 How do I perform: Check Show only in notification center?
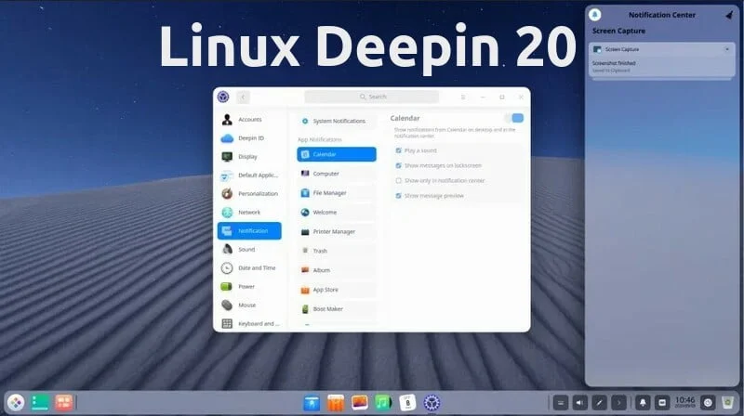point(399,180)
